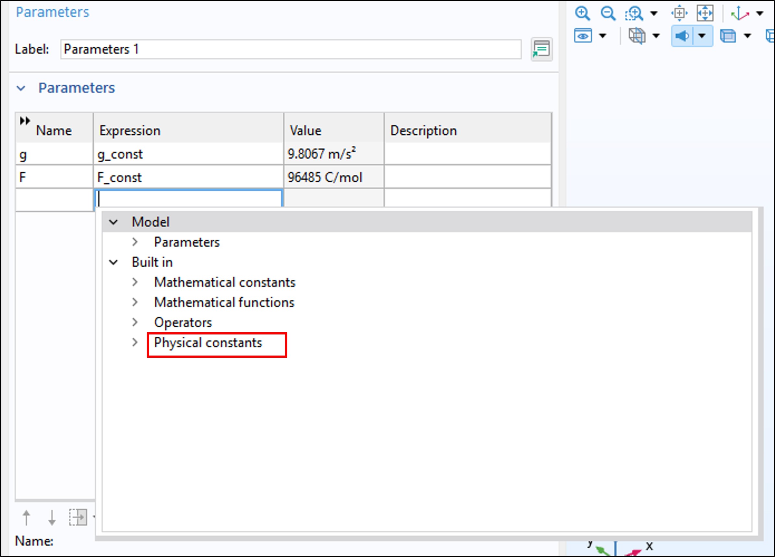Click the Zoom Extents icon

coord(705,14)
